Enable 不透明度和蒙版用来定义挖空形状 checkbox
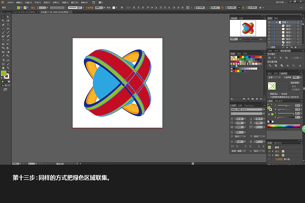Viewport: 305px width, 203px height. 269,97
